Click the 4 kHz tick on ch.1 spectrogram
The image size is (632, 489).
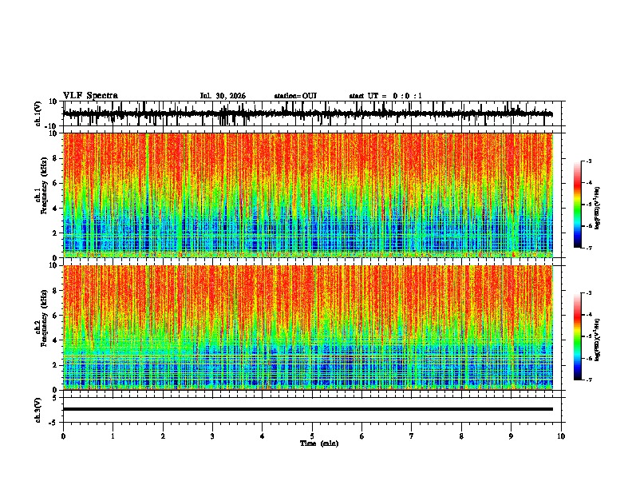point(55,209)
